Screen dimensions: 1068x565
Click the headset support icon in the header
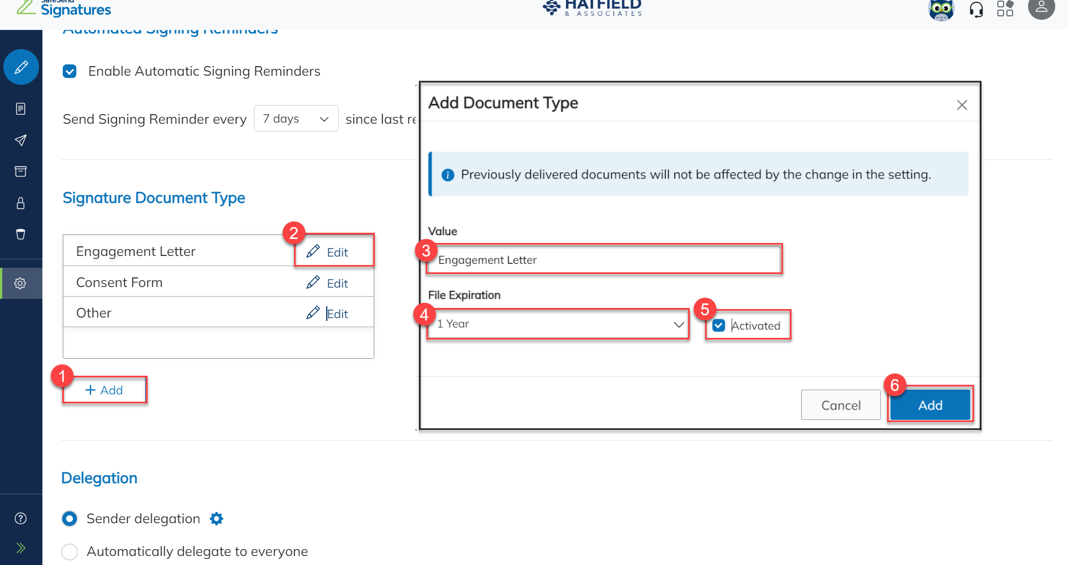coord(976,8)
